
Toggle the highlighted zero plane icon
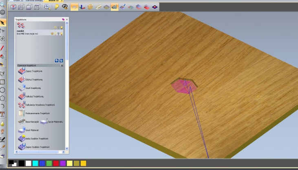pyautogui.click(x=74, y=7)
